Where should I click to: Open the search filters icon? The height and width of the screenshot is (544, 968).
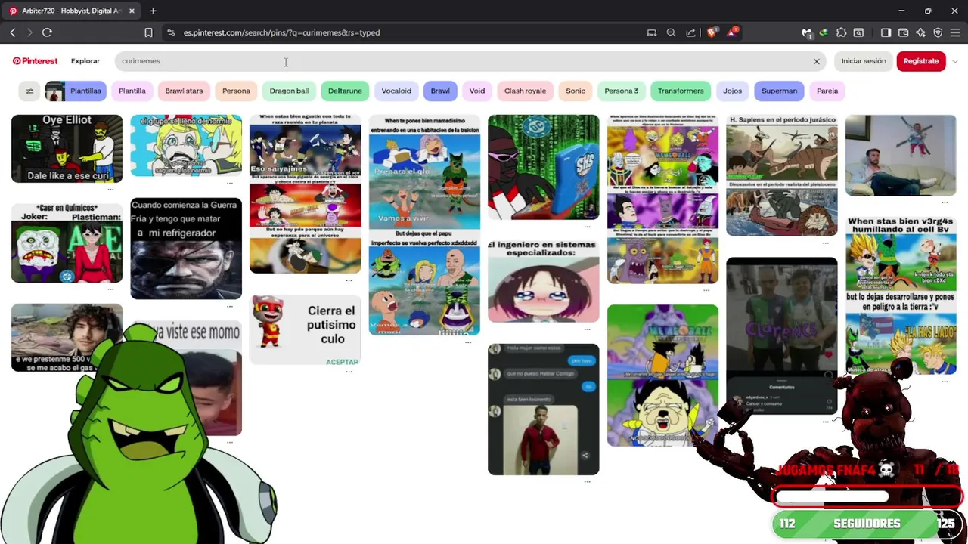point(29,91)
